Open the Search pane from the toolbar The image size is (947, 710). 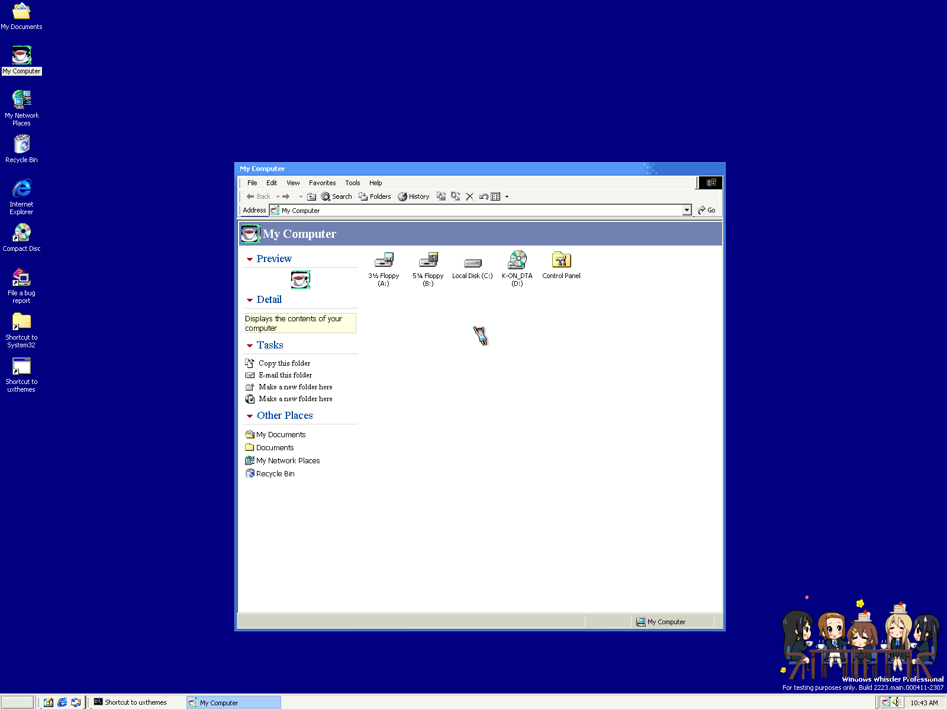coord(336,196)
